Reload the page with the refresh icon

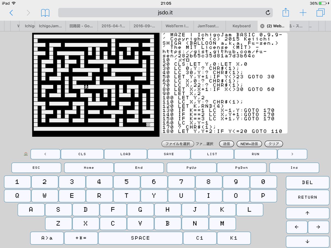[268, 13]
